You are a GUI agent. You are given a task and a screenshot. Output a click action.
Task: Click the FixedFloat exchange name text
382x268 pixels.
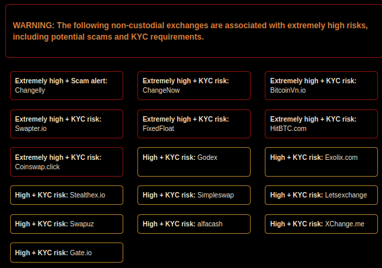[x=158, y=128]
